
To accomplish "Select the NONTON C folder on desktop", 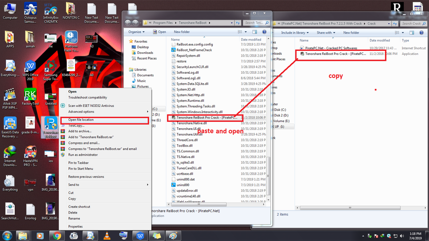I will tap(71, 11).
